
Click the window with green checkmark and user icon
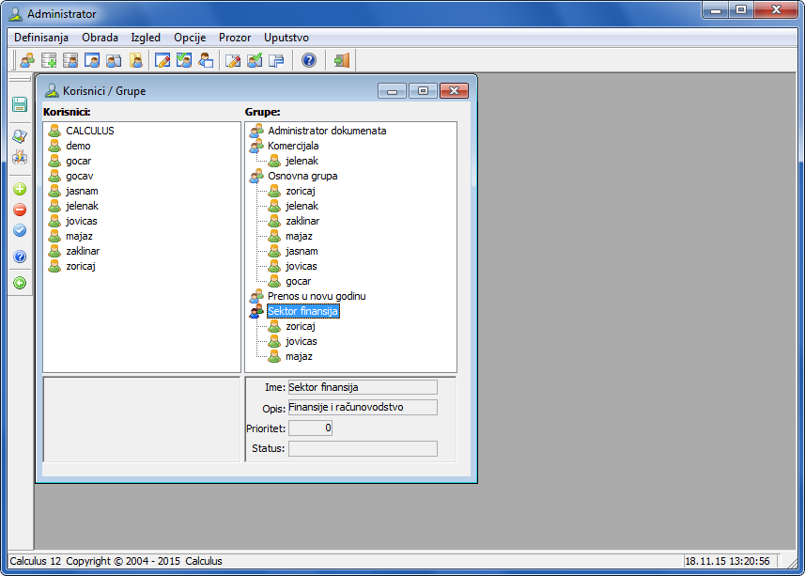tap(184, 60)
